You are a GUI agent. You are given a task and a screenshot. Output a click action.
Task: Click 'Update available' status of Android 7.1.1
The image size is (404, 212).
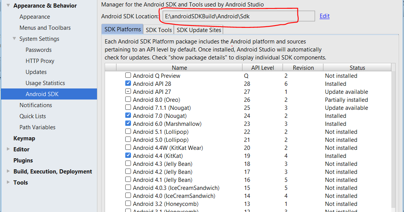pos(346,108)
